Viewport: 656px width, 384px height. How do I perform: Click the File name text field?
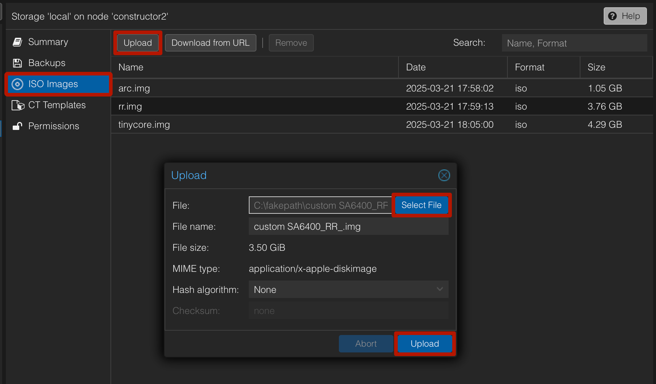(x=348, y=226)
